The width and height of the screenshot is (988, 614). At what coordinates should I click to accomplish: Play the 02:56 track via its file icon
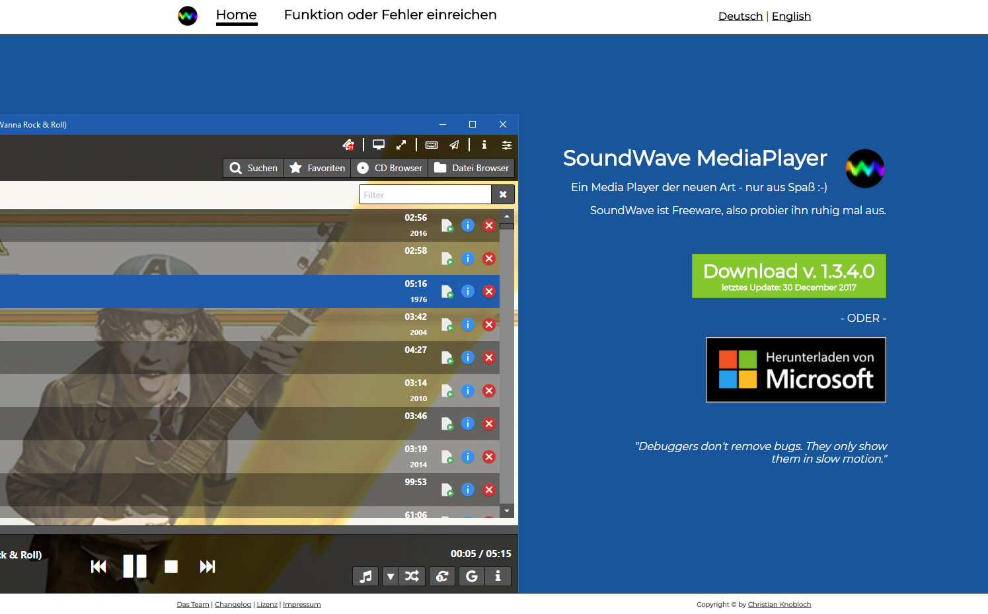447,225
